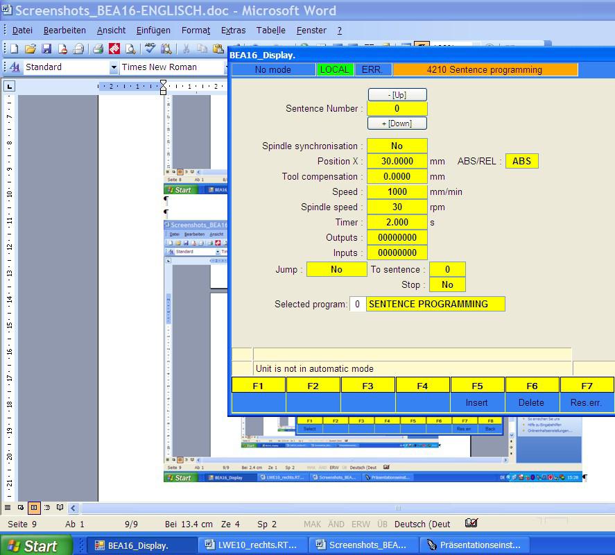615x555 pixels.
Task: Open the ? help menu
Action: click(x=339, y=31)
